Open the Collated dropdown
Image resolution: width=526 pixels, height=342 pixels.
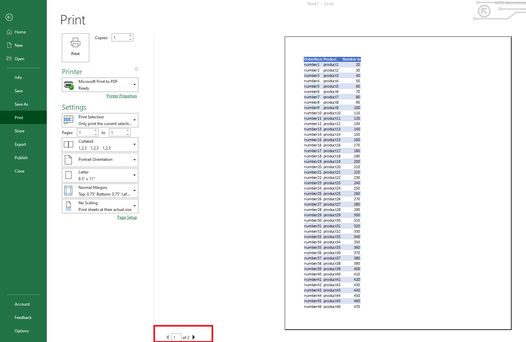pos(100,145)
